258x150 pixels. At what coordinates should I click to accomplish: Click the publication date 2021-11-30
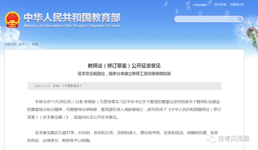[x=42, y=86]
